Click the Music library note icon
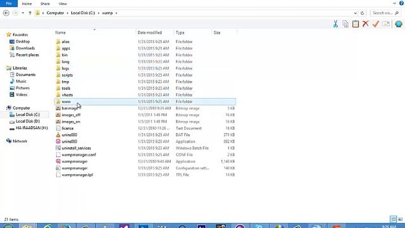The height and width of the screenshot is (228, 405). pos(12,81)
